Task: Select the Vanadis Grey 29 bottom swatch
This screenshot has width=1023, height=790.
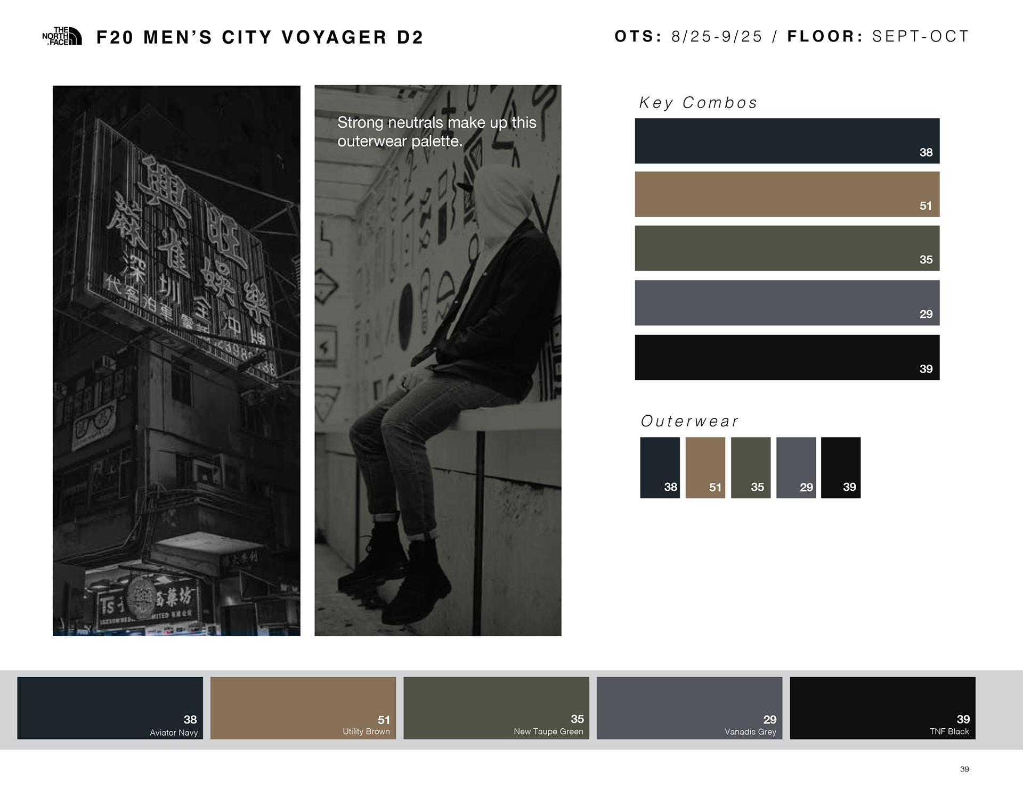Action: coord(689,708)
